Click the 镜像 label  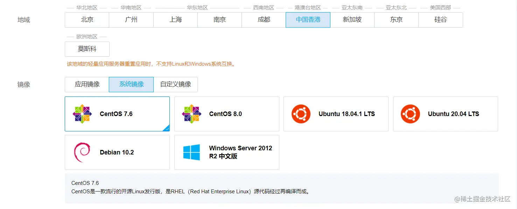(x=24, y=85)
